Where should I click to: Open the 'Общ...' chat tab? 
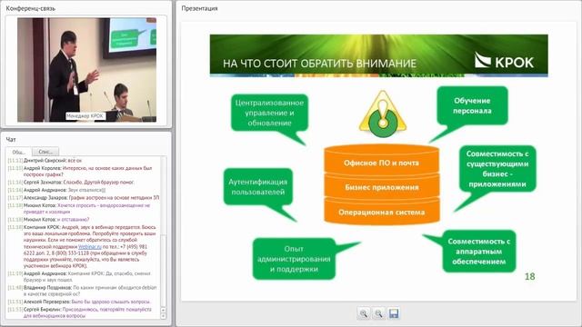point(18,152)
